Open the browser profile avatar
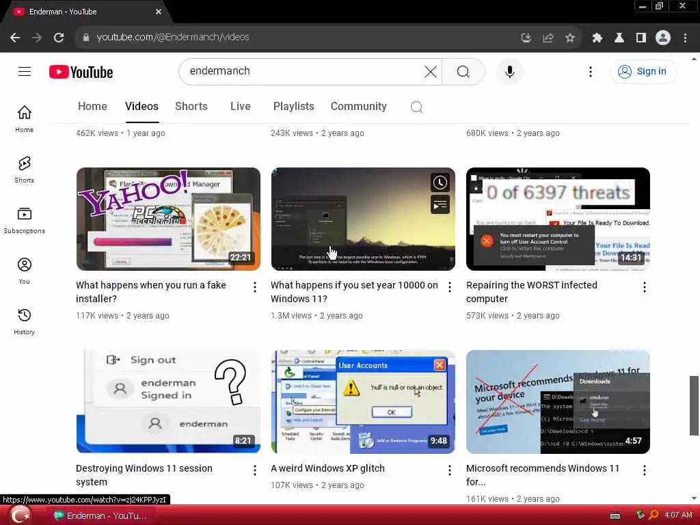Screen dimensions: 700x525 click(x=663, y=38)
